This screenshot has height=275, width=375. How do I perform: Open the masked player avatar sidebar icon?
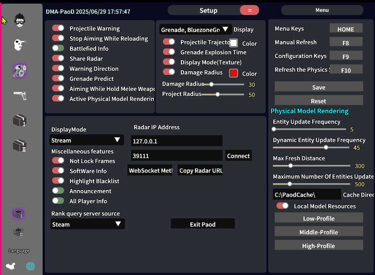[x=20, y=20]
